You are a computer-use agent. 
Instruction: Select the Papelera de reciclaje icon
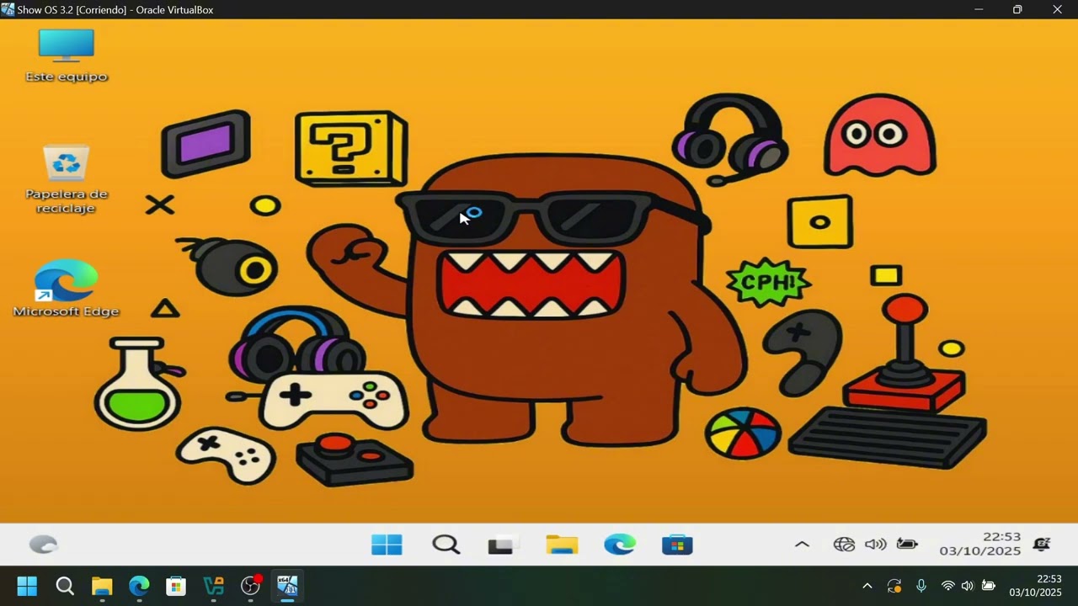[x=67, y=178]
